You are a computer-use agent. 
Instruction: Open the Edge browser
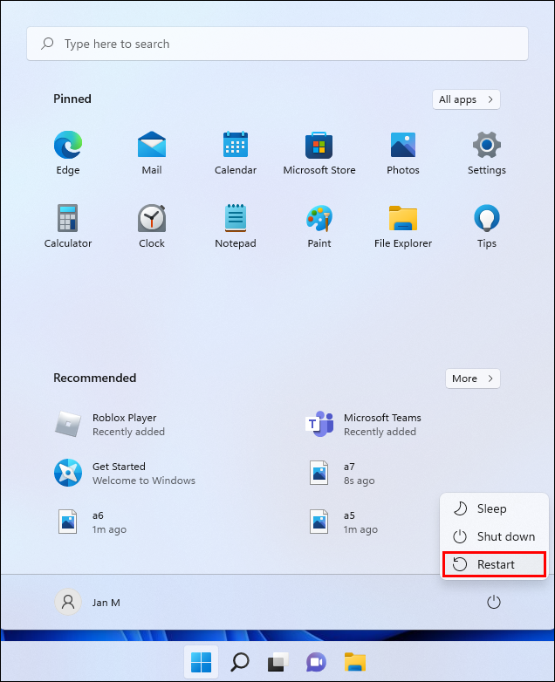click(x=68, y=153)
